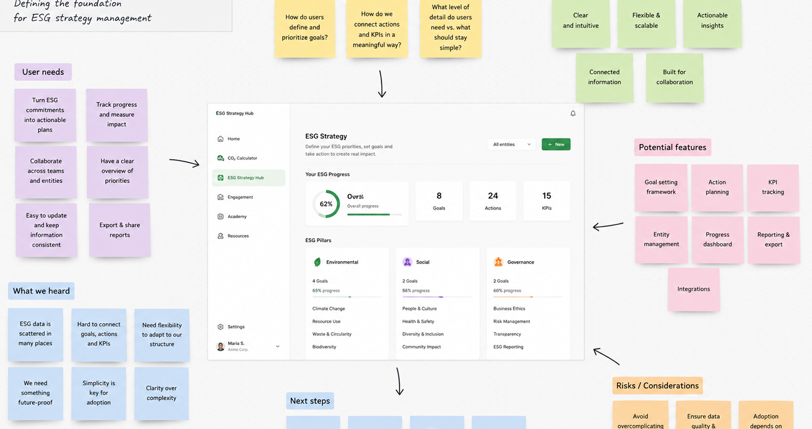
Task: Click the Risks / Considerations label
Action: pyautogui.click(x=657, y=386)
